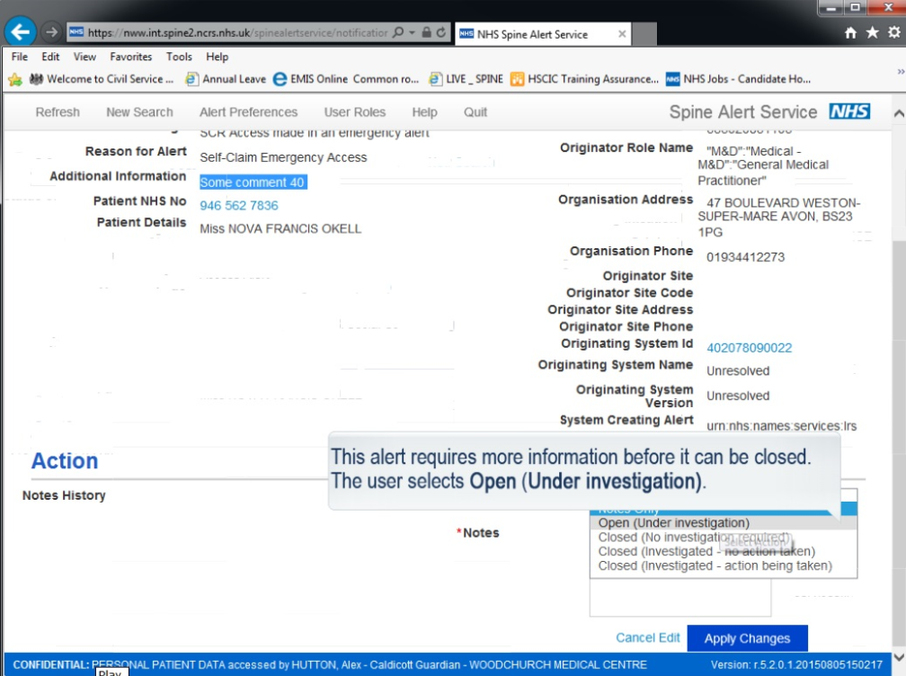Click the page reload icon in address bar
This screenshot has height=676, width=906.
440,32
